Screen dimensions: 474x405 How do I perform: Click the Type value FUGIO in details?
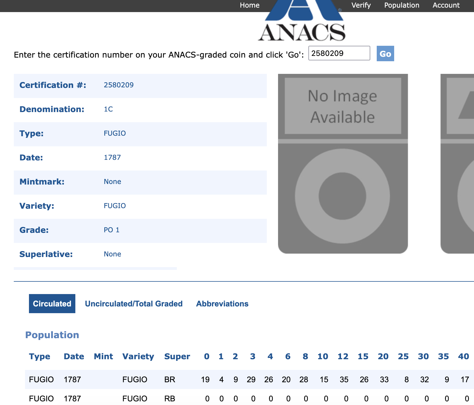click(115, 133)
